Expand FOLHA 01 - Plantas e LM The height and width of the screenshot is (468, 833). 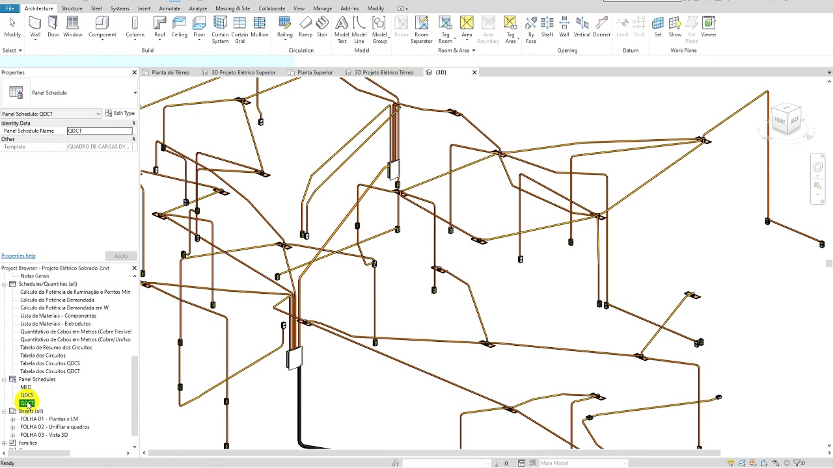tap(12, 419)
